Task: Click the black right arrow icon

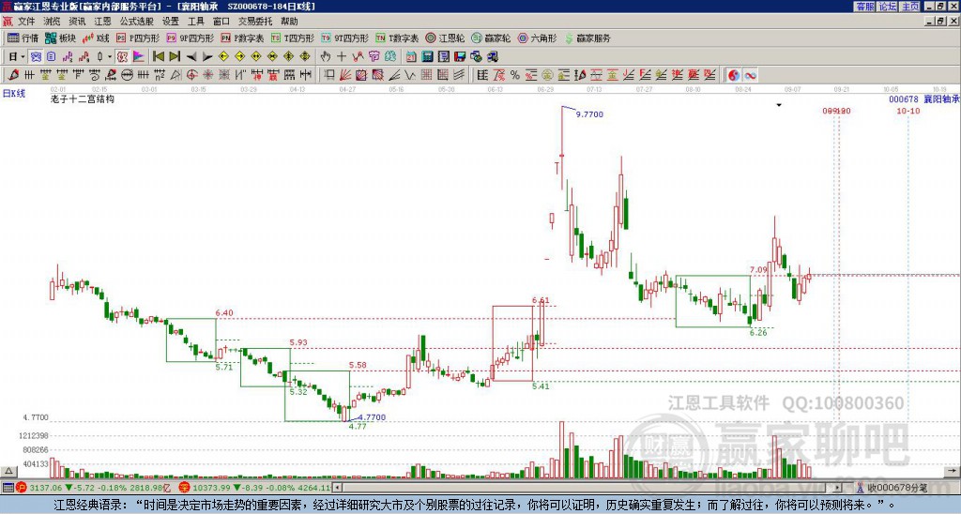Action: coord(207,57)
